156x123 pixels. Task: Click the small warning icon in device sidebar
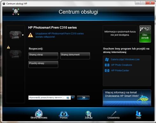8,47
